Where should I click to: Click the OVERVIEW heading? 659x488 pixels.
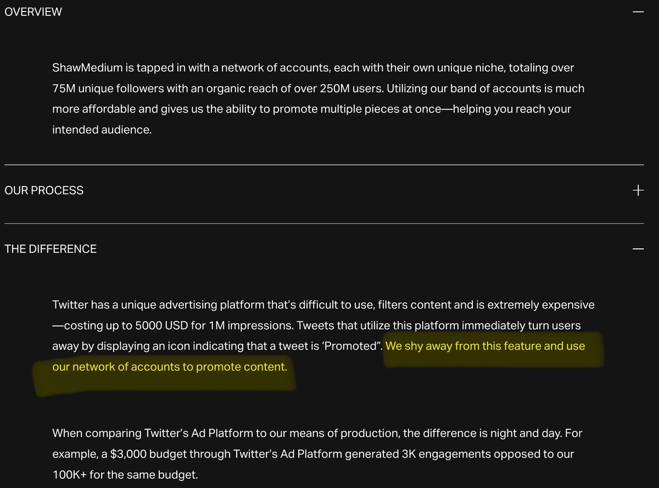click(33, 12)
